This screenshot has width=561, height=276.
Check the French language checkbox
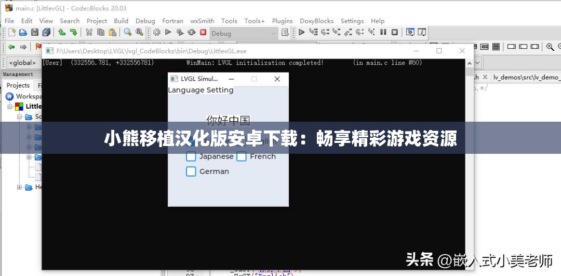(x=242, y=156)
